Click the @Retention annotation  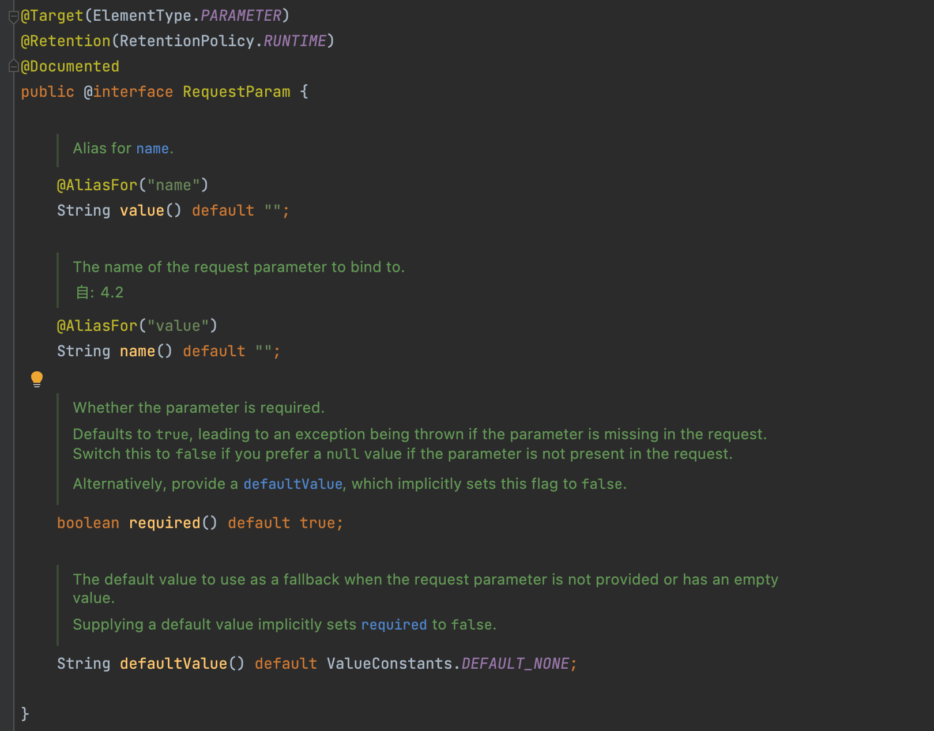pos(66,41)
